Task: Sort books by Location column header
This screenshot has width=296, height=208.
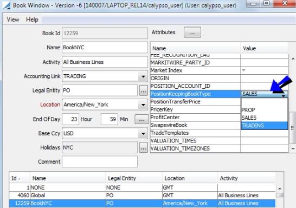Action: 190,178
